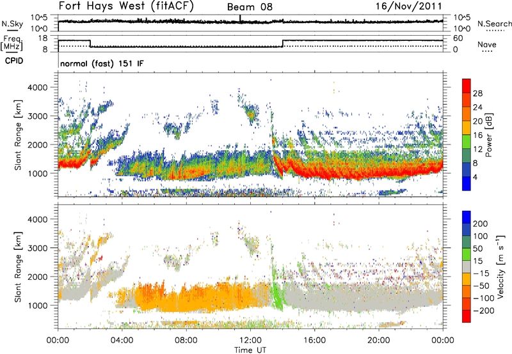
Task: Click the power panel 'Slant Range [km]' label
Action: [18, 135]
